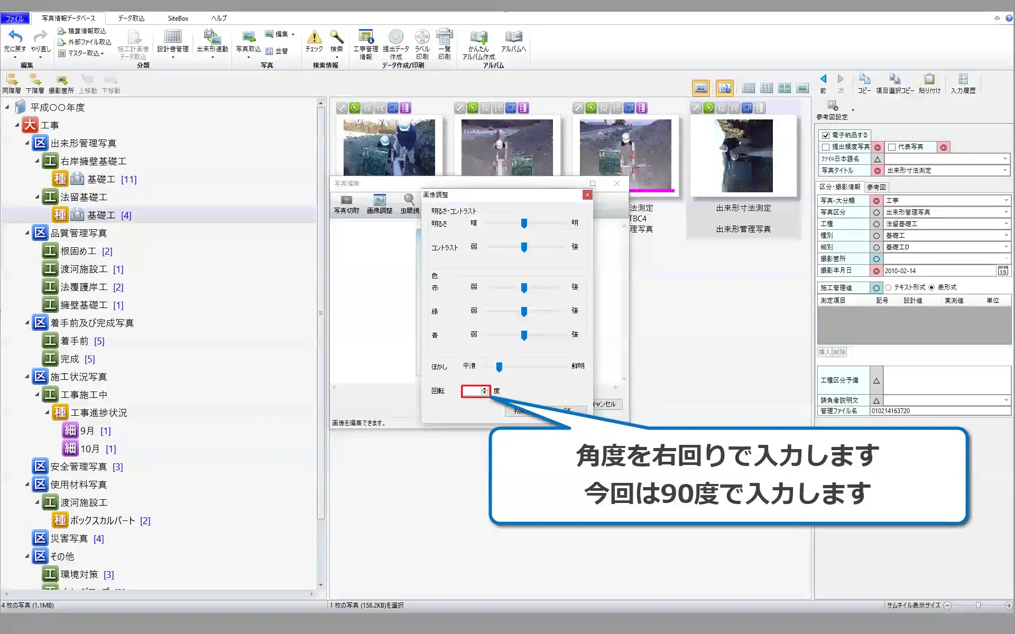1015x634 pixels.
Task: Enable the 代表写真 checkbox
Action: point(892,147)
